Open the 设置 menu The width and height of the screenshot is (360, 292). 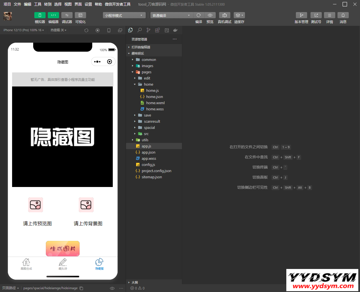[88, 4]
